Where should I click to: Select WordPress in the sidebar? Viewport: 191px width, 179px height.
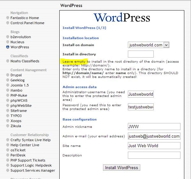tap(20, 47)
